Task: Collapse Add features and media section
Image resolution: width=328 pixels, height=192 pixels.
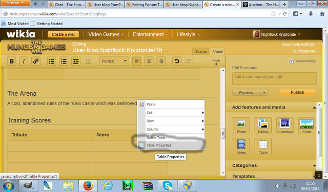Action: [314, 108]
